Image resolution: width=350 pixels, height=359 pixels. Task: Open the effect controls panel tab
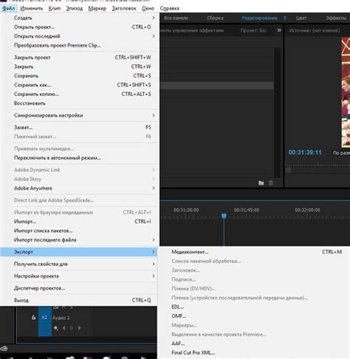[x=192, y=30]
